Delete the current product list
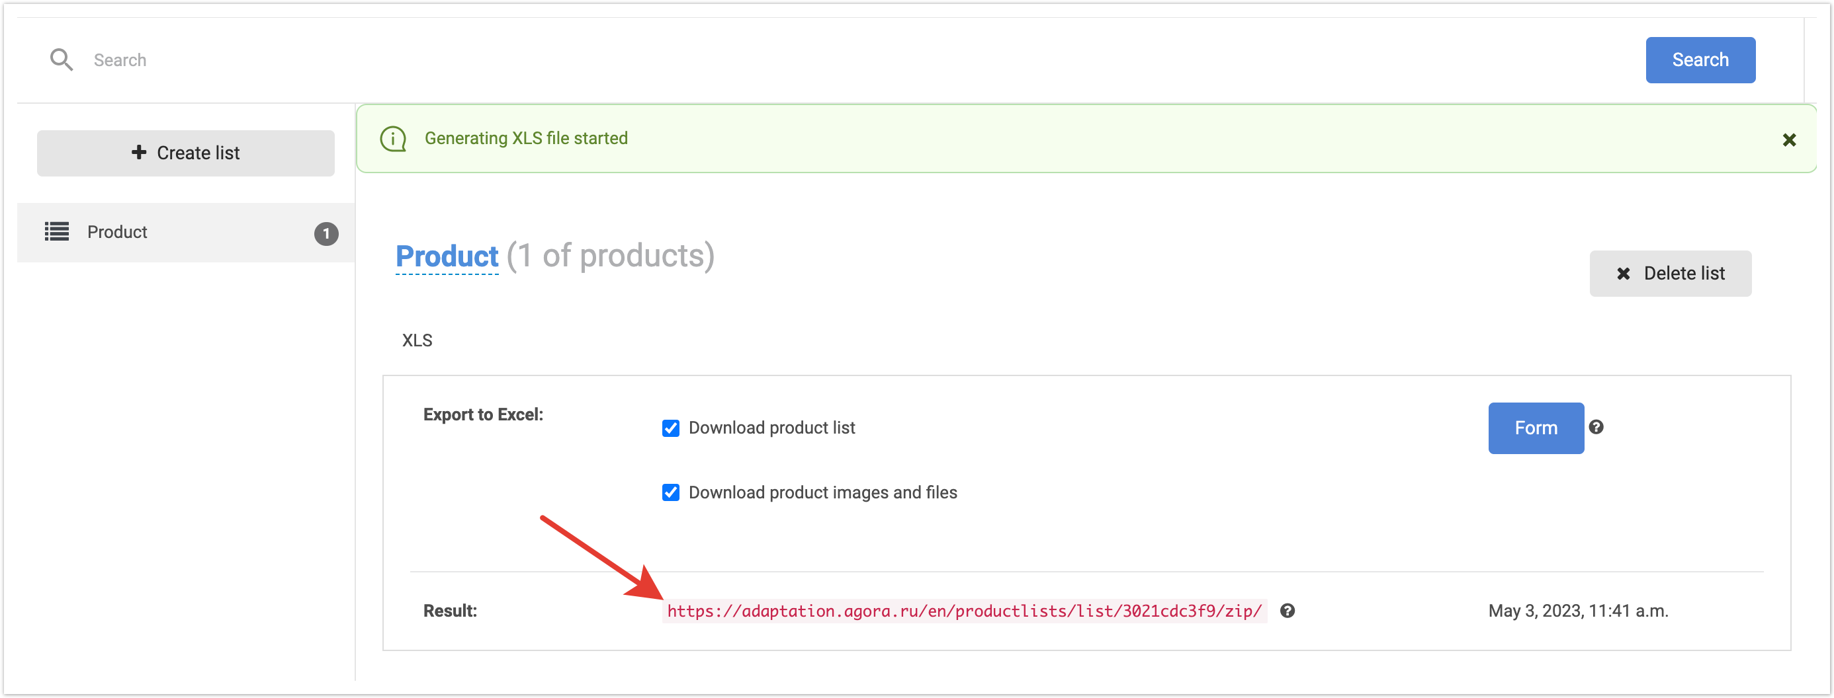This screenshot has height=698, width=1834. click(1669, 273)
